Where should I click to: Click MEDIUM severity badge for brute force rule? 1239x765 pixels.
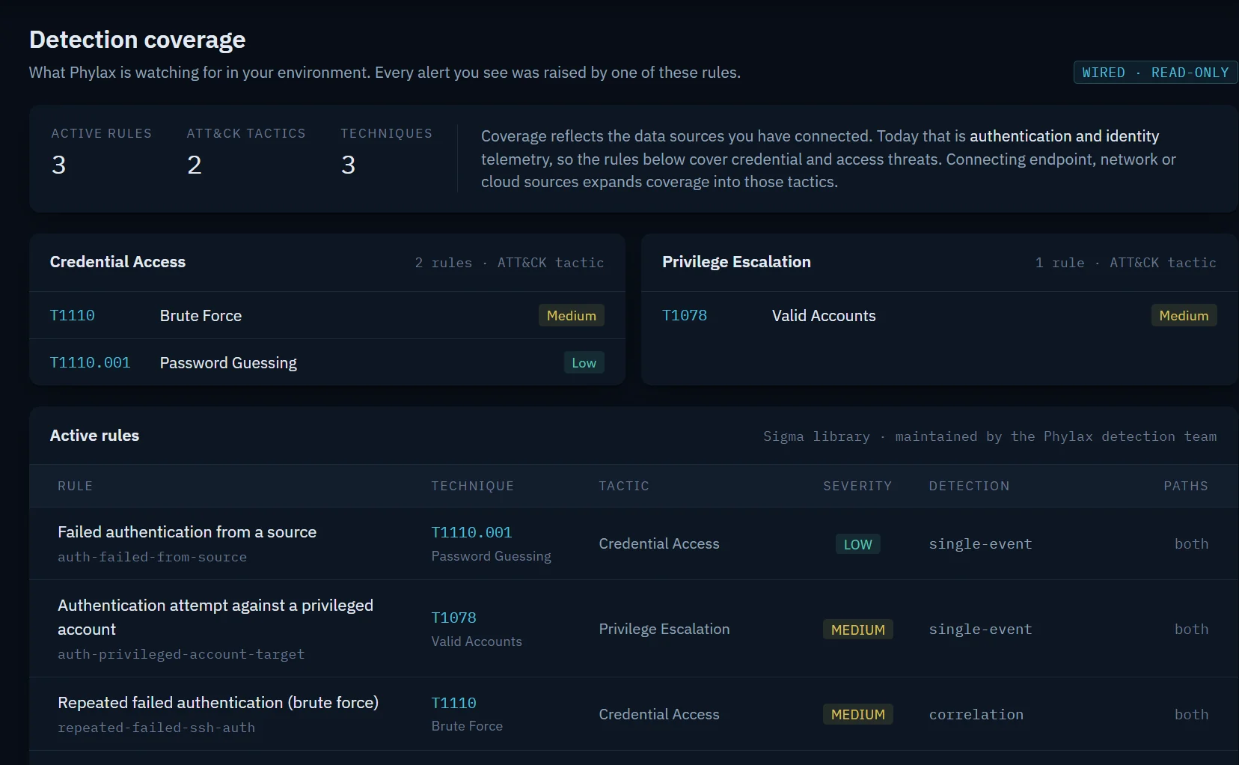857,715
